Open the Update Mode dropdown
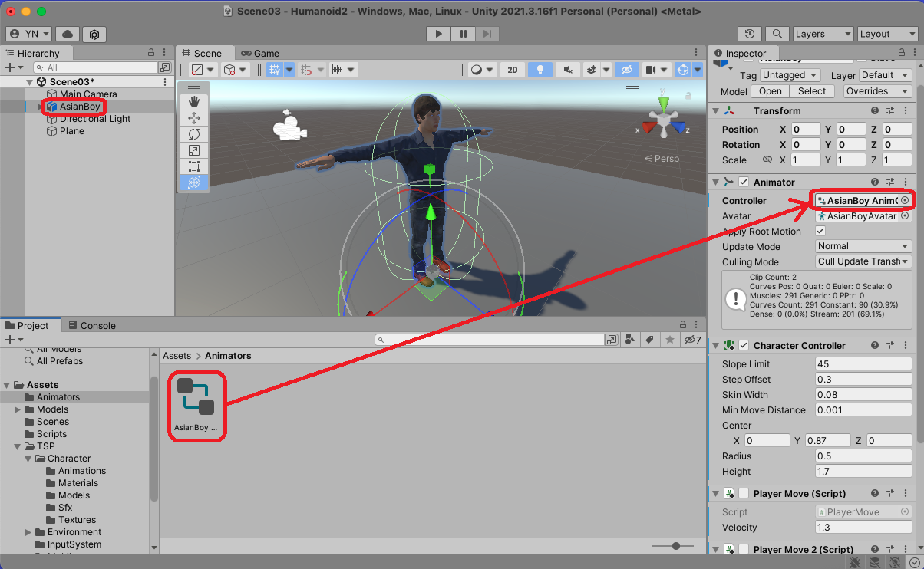 click(x=863, y=247)
